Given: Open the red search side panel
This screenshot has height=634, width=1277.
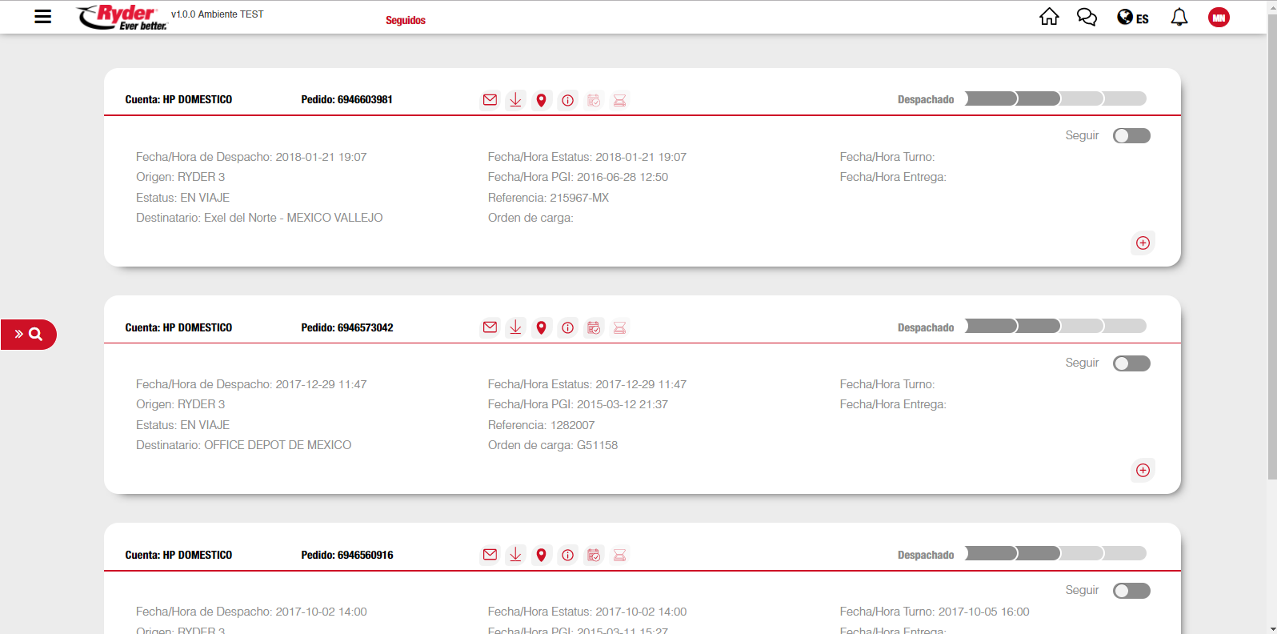Looking at the screenshot, I should (x=29, y=335).
